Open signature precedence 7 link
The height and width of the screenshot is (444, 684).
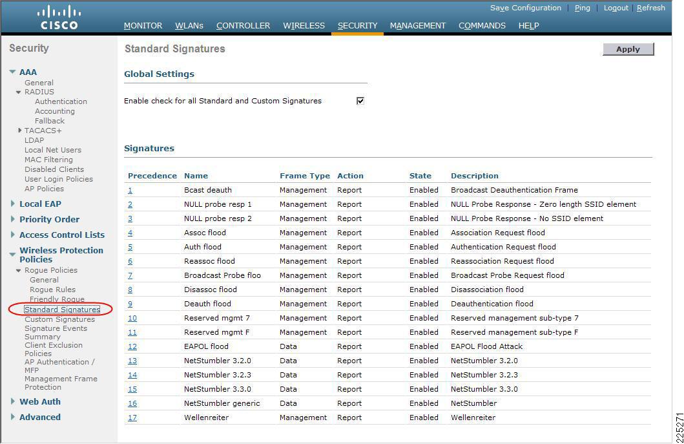click(130, 275)
